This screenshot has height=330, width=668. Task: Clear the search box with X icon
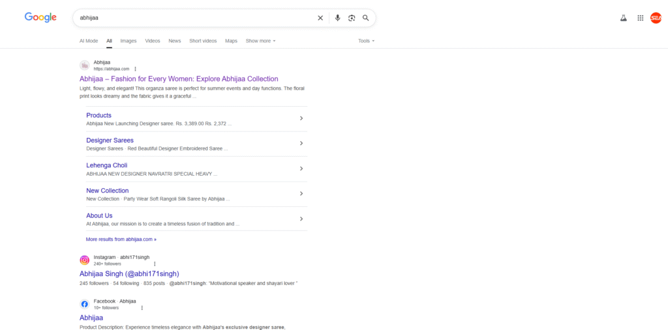coord(320,18)
